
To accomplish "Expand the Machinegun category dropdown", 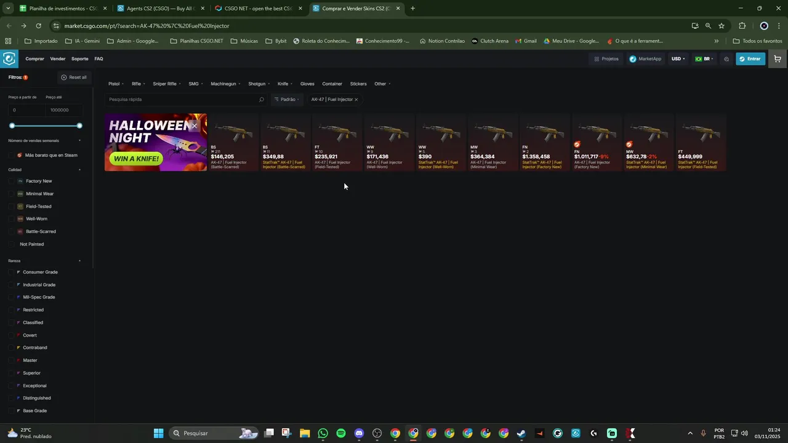I will tap(225, 84).
